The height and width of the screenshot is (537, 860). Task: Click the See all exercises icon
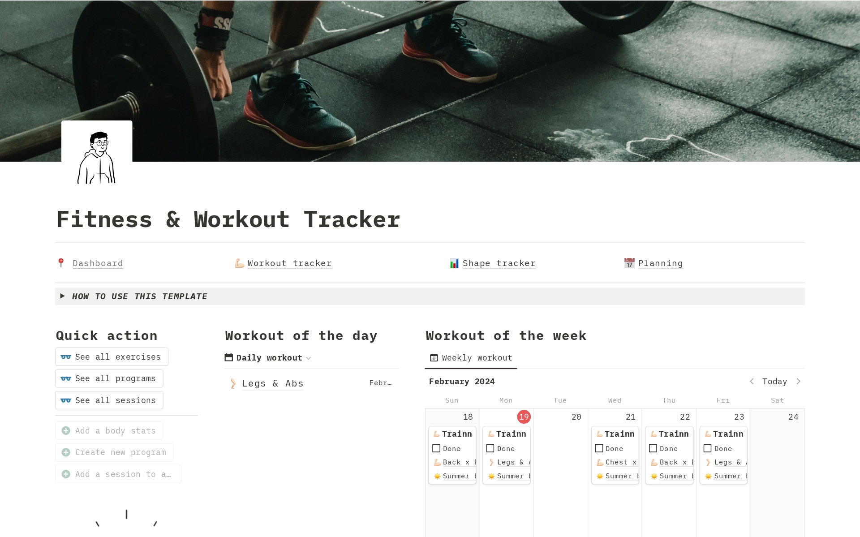(x=68, y=357)
